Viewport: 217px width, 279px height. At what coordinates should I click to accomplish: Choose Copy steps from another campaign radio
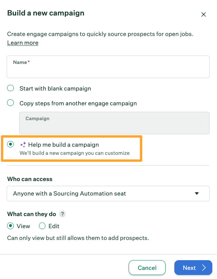[x=11, y=103]
